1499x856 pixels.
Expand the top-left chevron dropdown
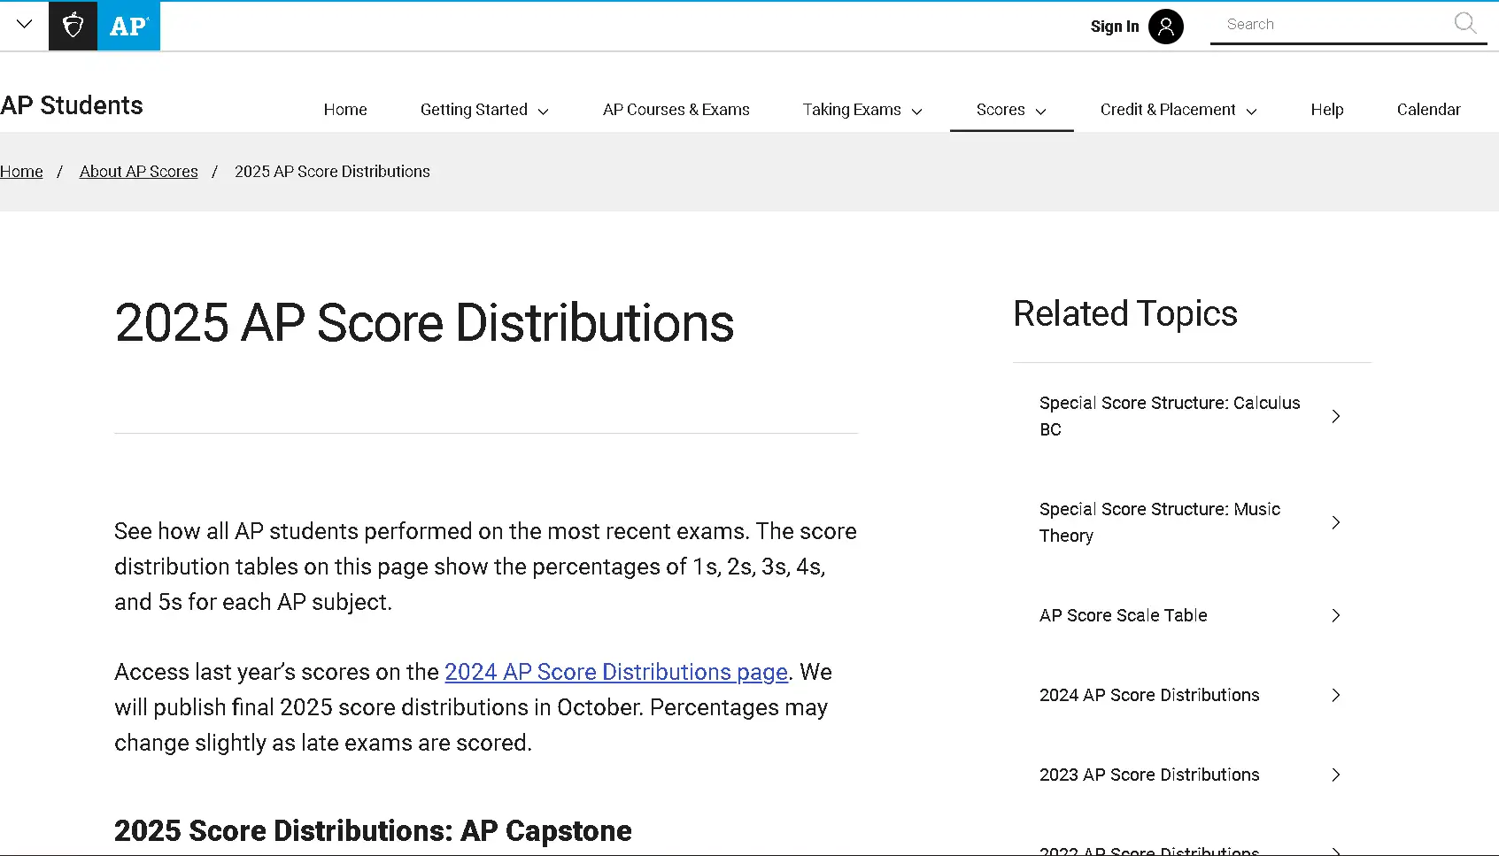[x=24, y=24]
